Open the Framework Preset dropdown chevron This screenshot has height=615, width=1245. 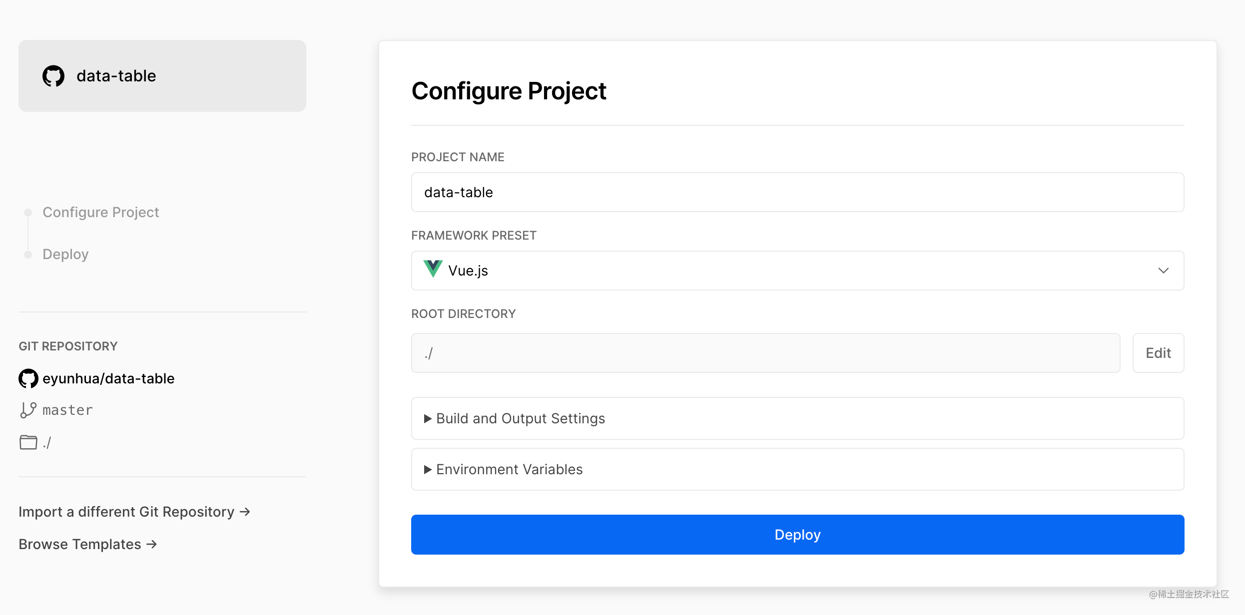[x=1163, y=271]
